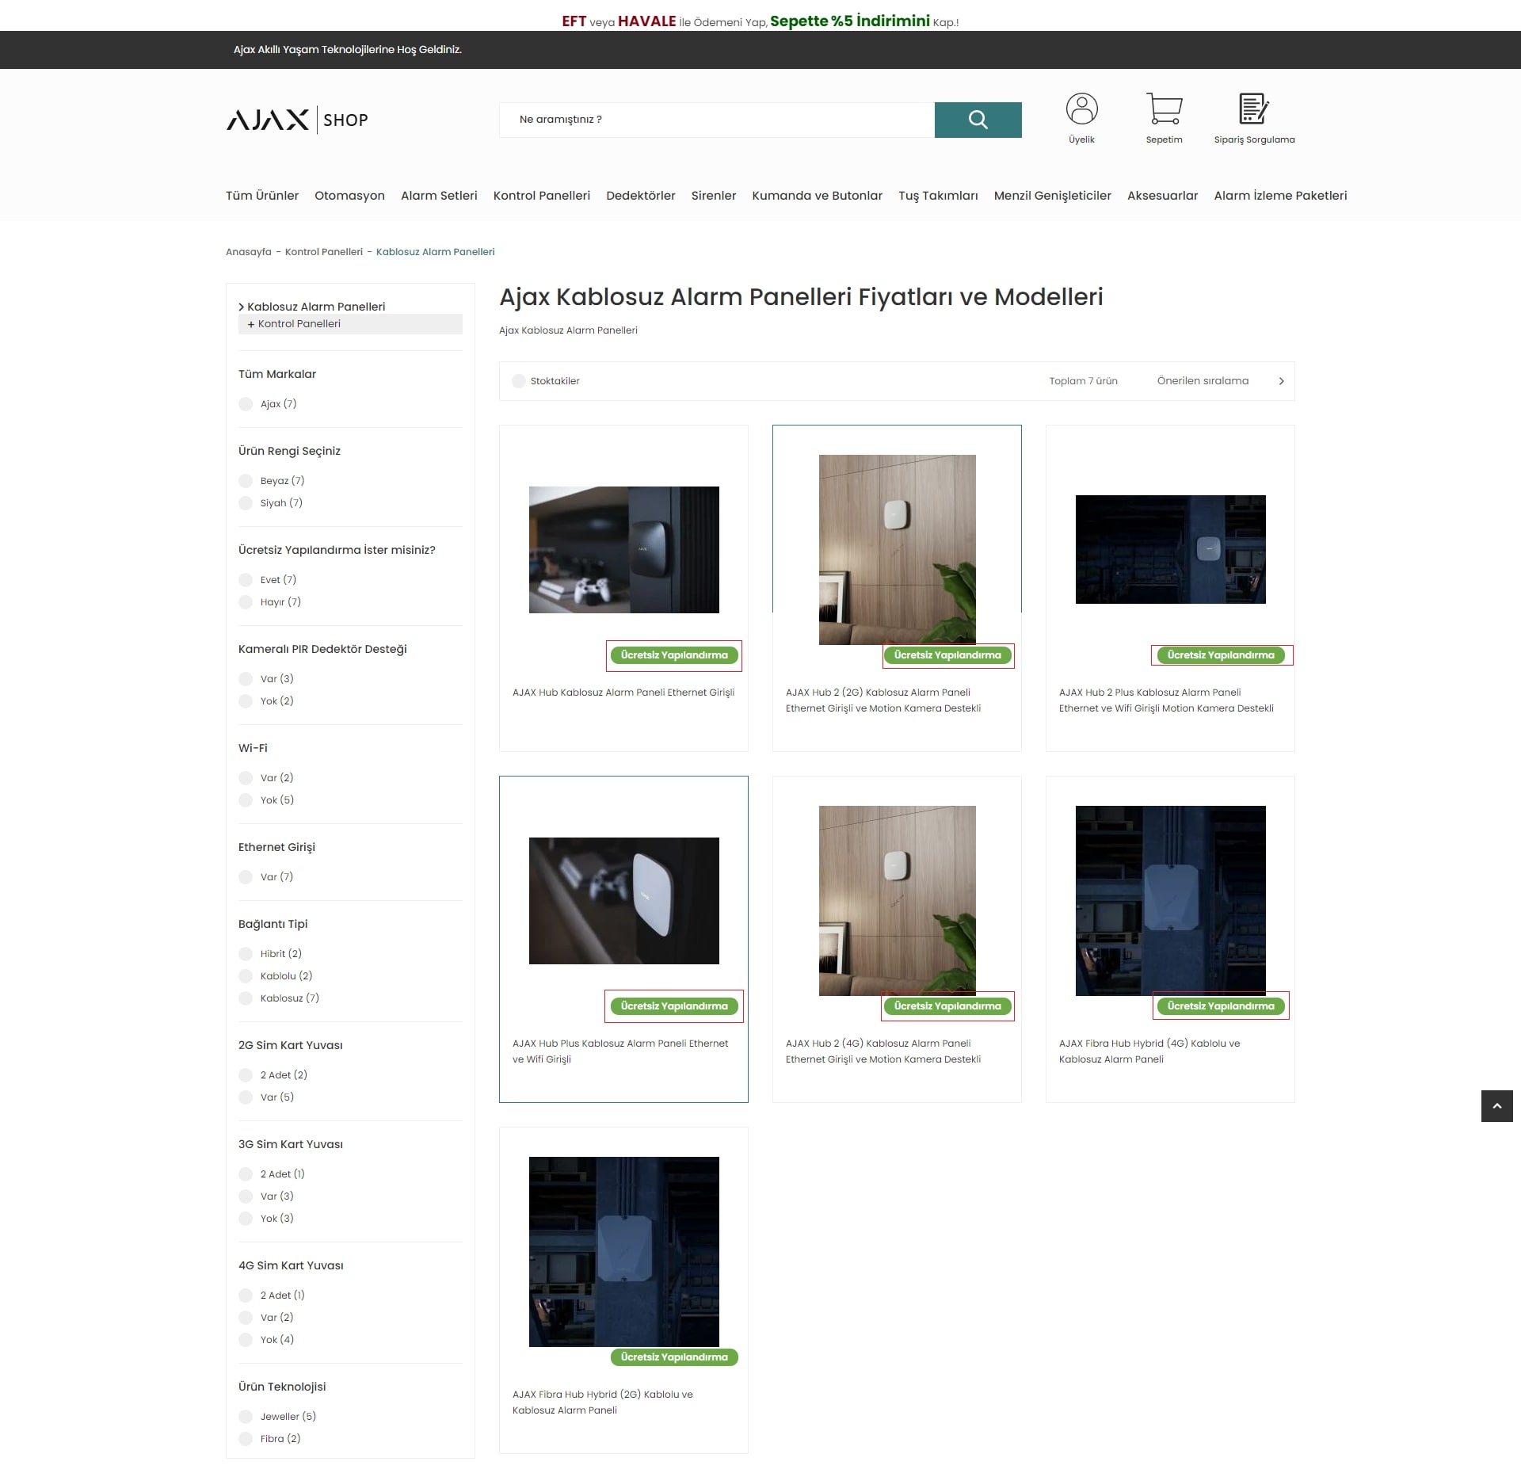Check Jeweller (5) product technology
Image resolution: width=1521 pixels, height=1473 pixels.
click(246, 1417)
